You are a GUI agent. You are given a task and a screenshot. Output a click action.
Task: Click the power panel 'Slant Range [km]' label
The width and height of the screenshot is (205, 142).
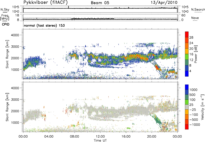(x=7, y=54)
